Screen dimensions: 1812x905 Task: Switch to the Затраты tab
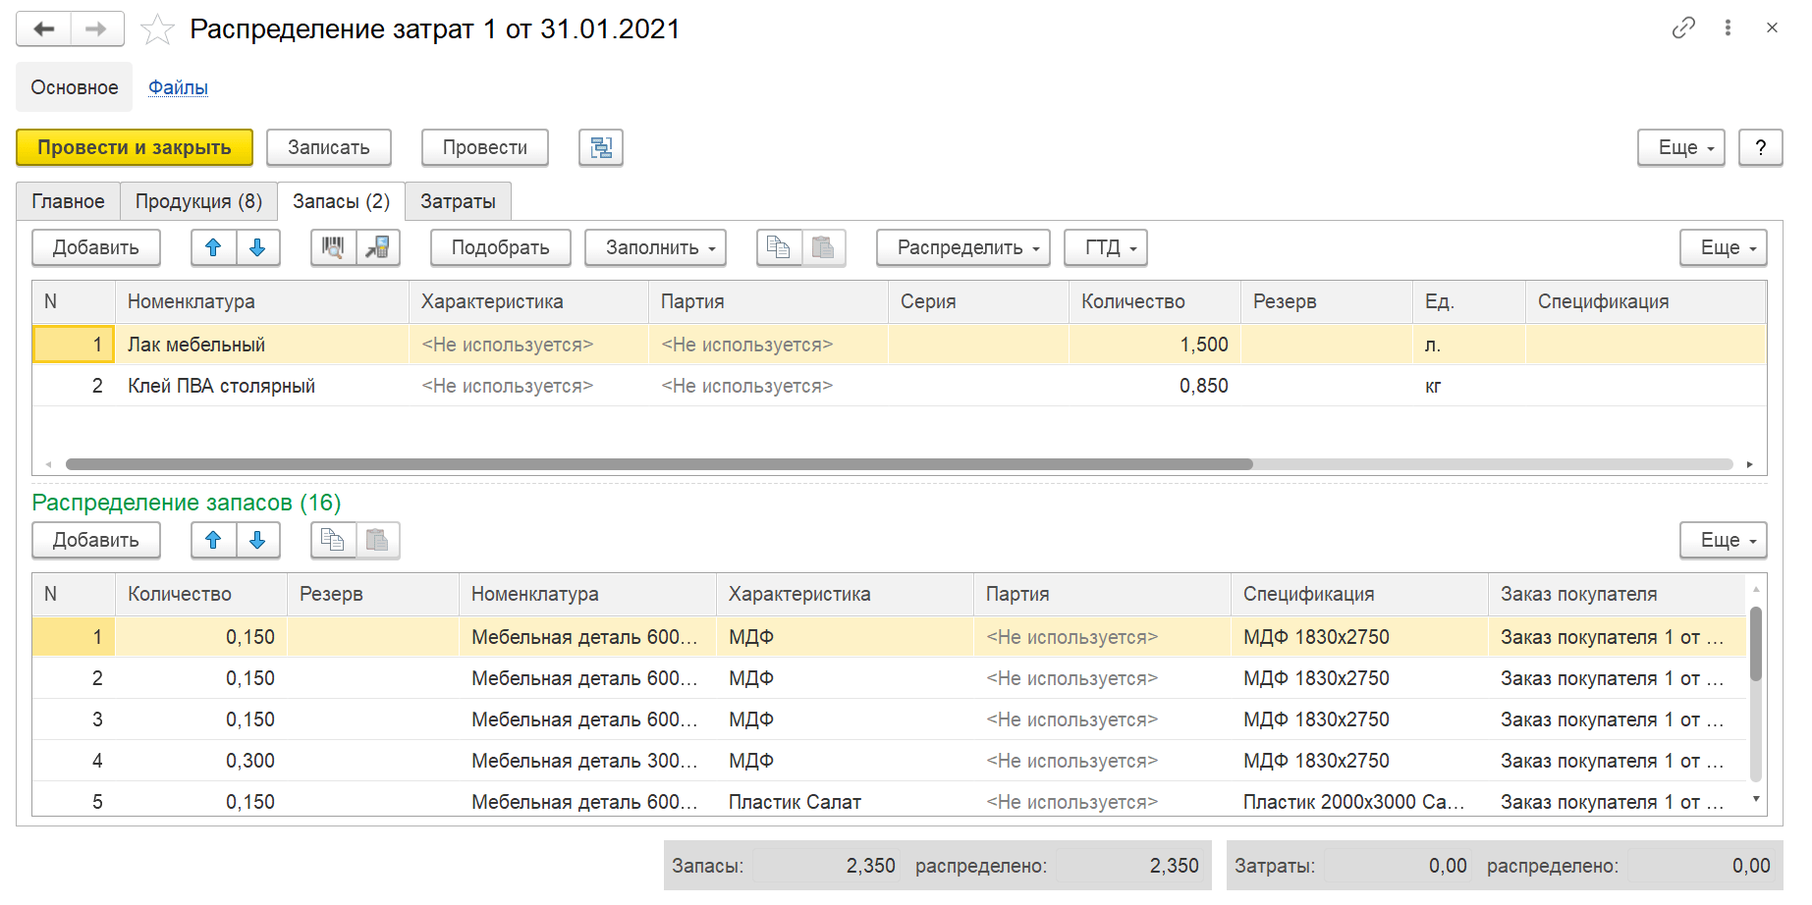458,201
